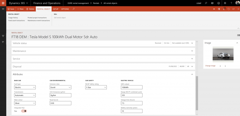Screen dimensions: 240x116
Task: Switch to the OPTIONS tab
Action: tap(65, 9)
